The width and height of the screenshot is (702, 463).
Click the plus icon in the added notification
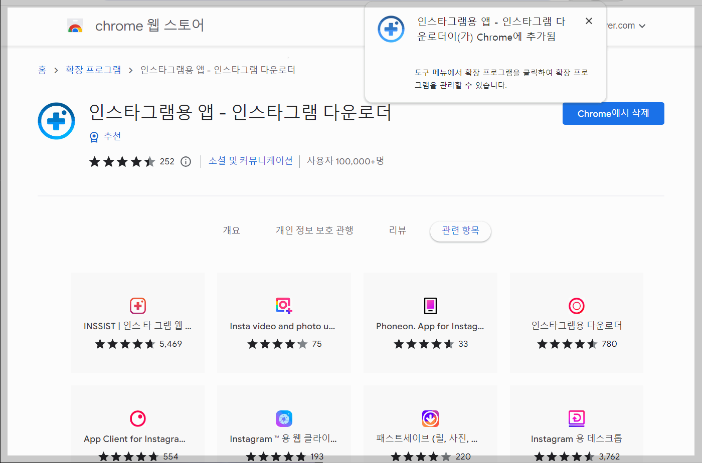coord(391,29)
